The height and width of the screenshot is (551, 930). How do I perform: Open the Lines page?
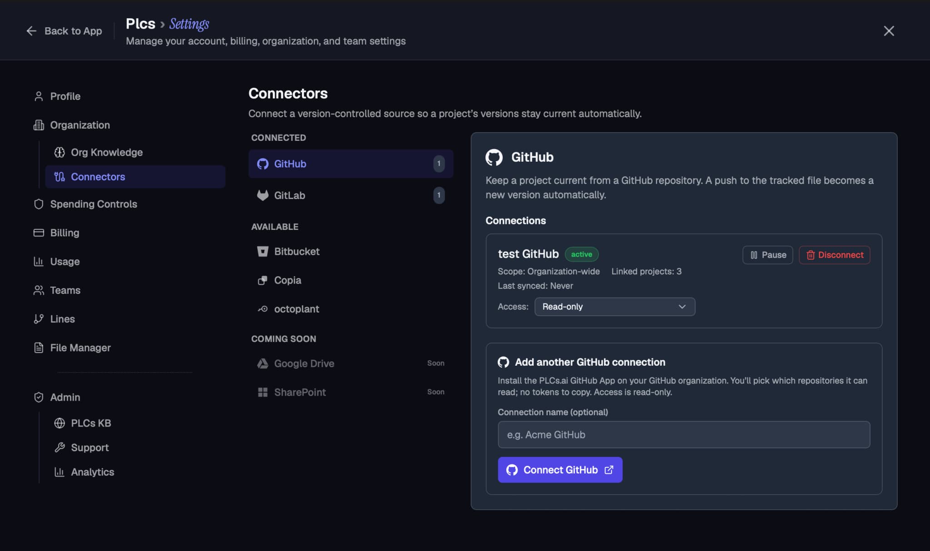62,319
